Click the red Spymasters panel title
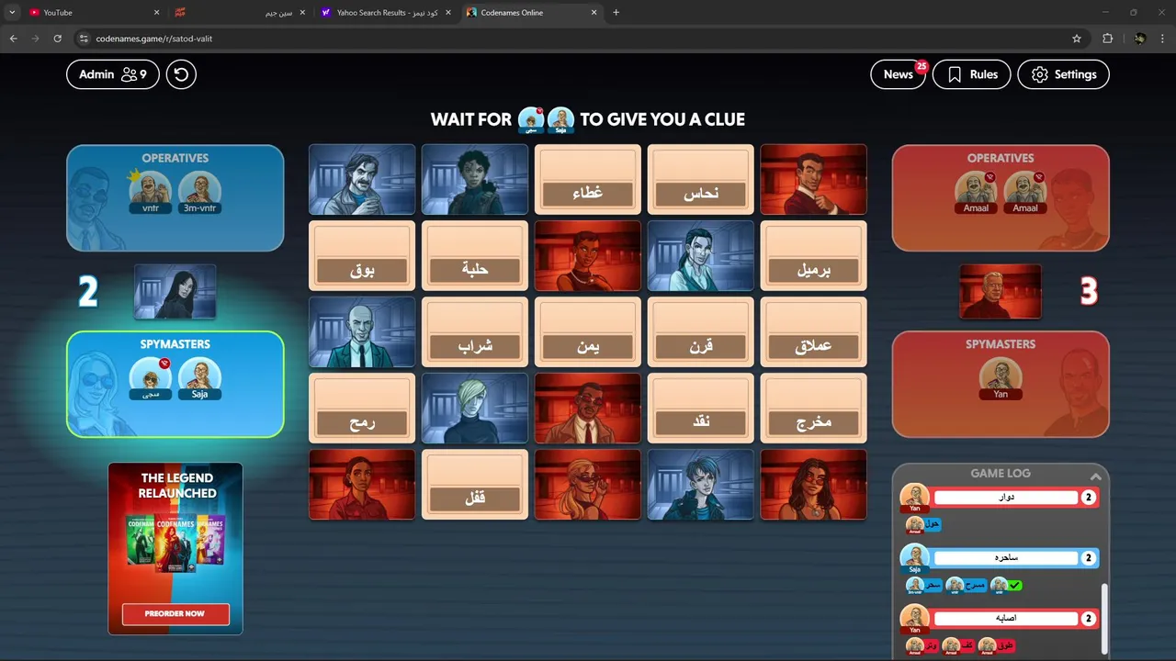Screen dimensions: 1176x661 click(1001, 344)
